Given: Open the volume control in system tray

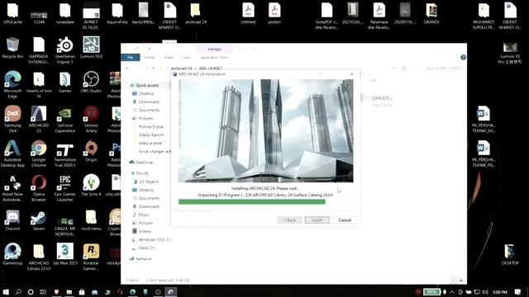Looking at the screenshot, I should click(x=485, y=292).
